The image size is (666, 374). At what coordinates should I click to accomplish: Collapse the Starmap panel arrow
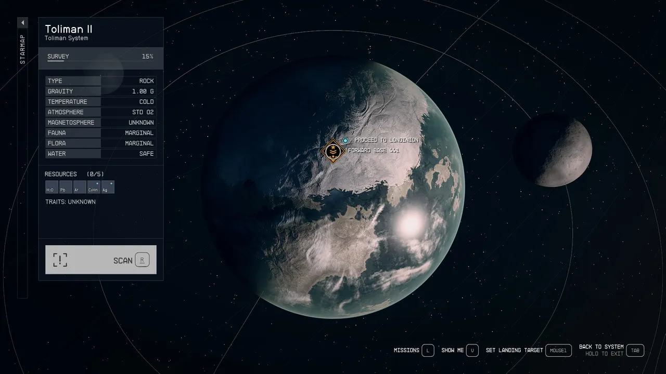pos(22,22)
